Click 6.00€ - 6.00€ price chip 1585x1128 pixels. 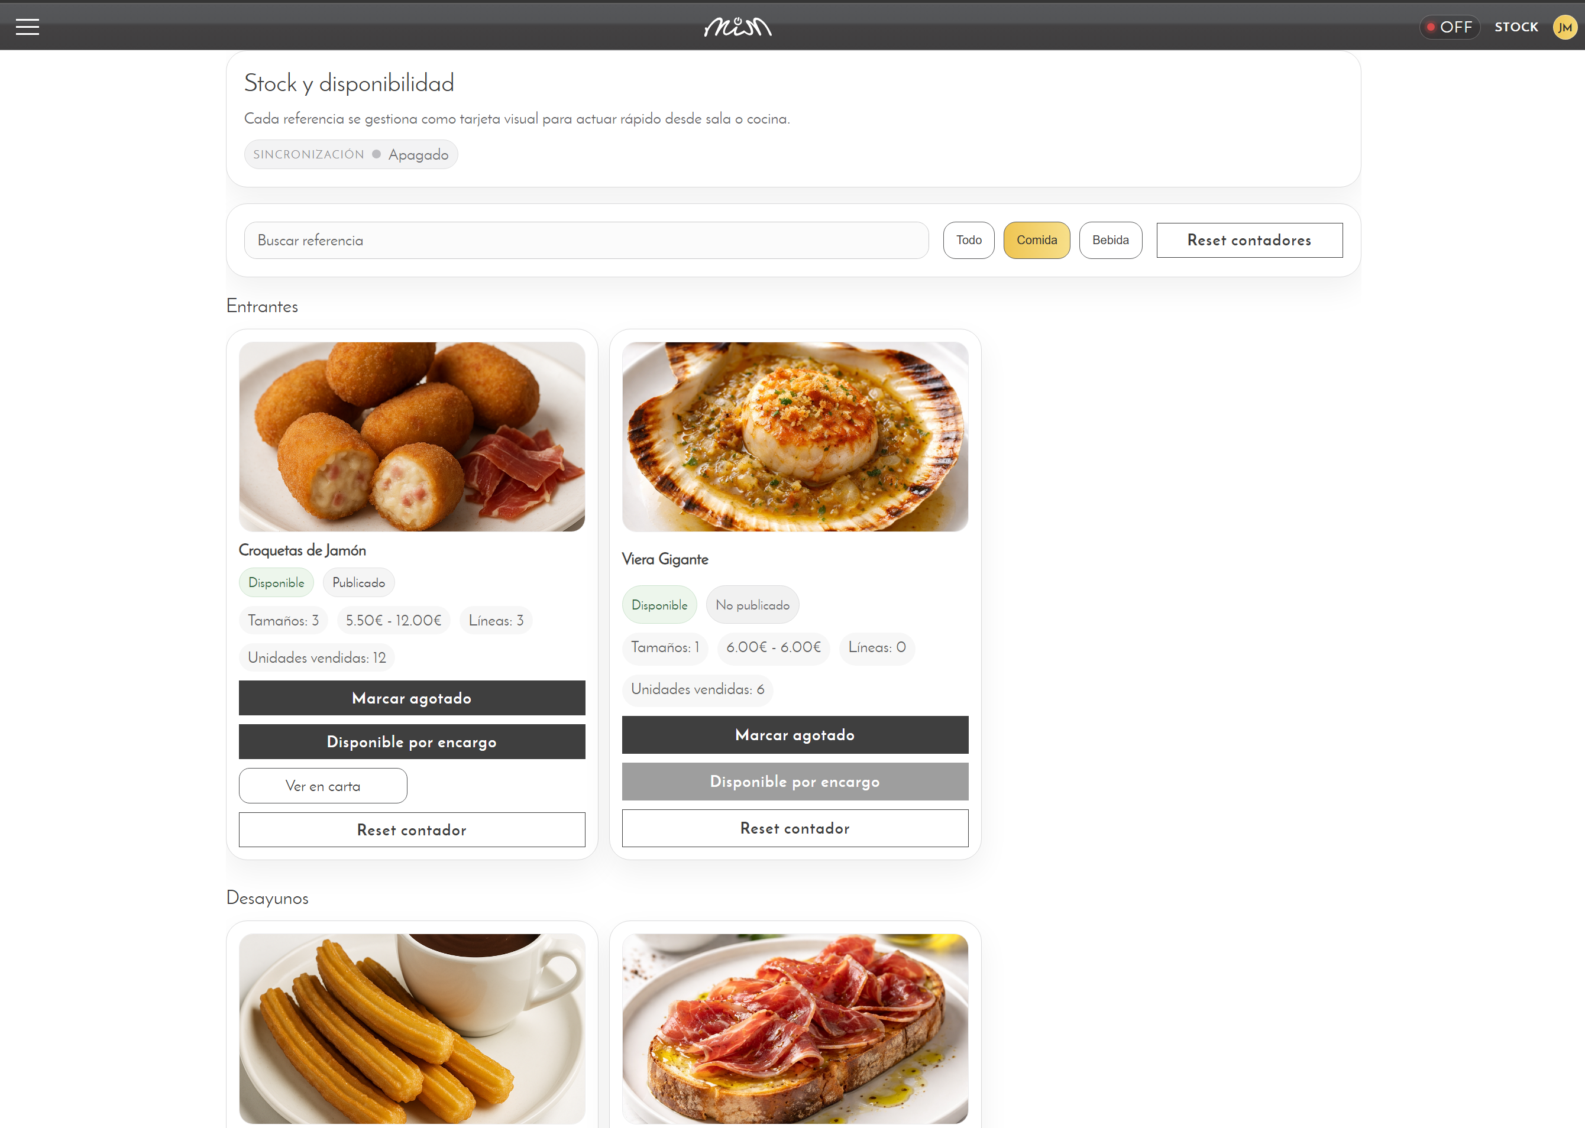tap(774, 647)
